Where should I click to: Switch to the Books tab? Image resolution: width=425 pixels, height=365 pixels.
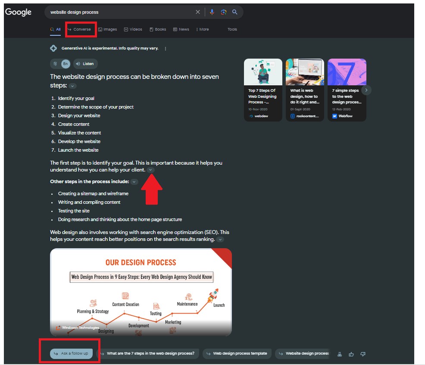pos(158,29)
